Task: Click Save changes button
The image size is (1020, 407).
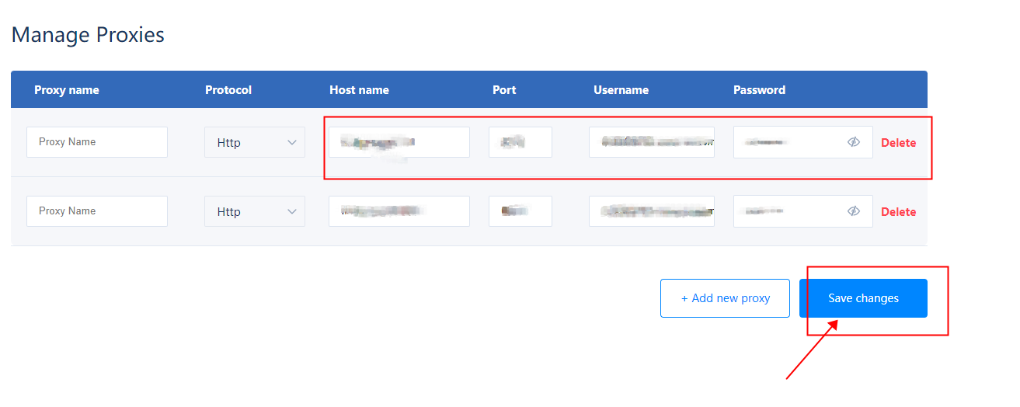Action: [863, 298]
